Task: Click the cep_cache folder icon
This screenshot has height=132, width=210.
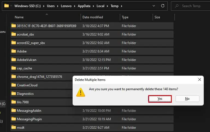Action: click(x=14, y=68)
